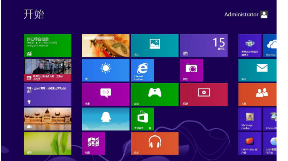Open the Calendar tile showing 15

click(204, 46)
